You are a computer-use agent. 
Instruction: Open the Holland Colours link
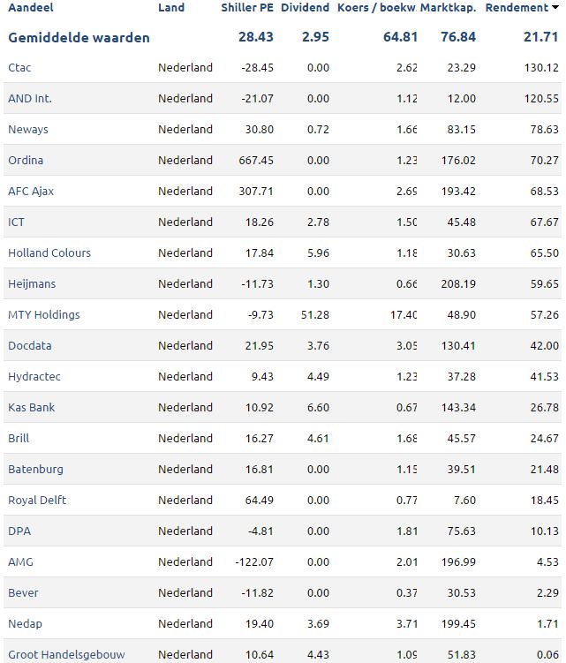[x=49, y=252]
